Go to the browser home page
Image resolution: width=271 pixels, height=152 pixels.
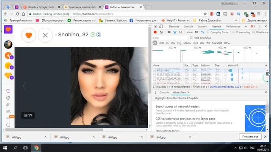coord(24,14)
